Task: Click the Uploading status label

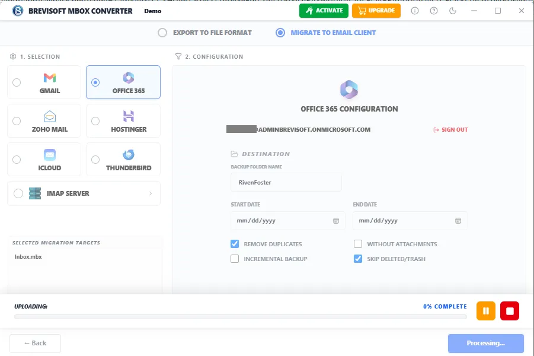Action: (31, 307)
